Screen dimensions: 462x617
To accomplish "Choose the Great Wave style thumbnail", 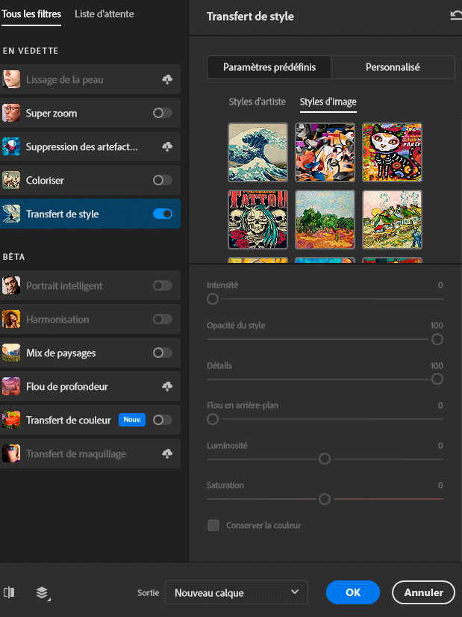I will coord(257,153).
